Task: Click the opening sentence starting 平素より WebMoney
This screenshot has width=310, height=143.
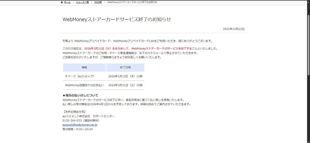Action: point(137,41)
